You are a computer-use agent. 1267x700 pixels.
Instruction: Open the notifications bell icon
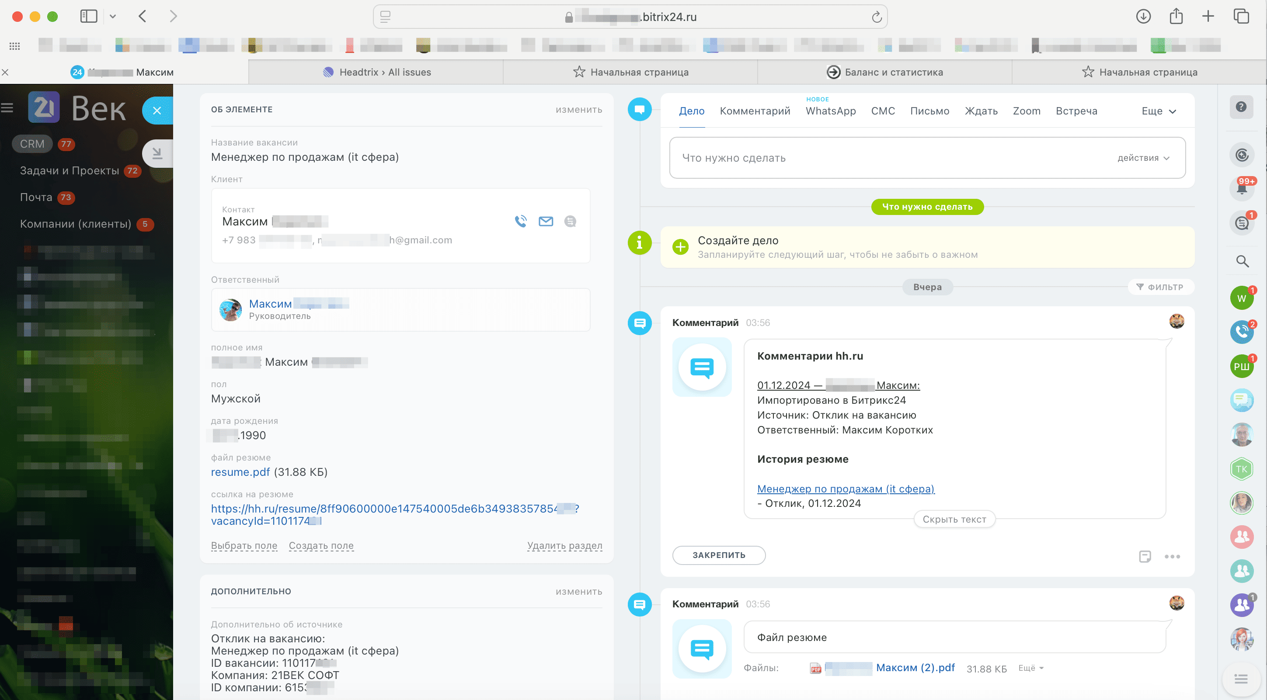coord(1241,188)
